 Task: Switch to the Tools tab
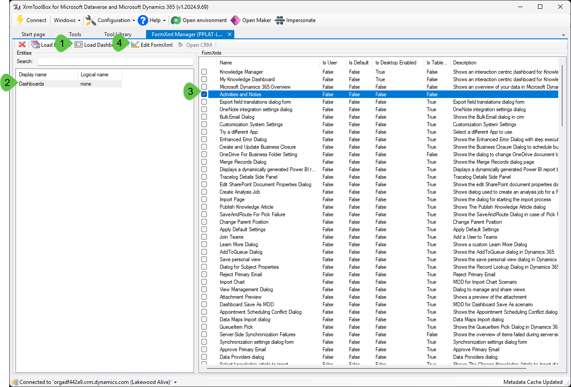(x=75, y=34)
